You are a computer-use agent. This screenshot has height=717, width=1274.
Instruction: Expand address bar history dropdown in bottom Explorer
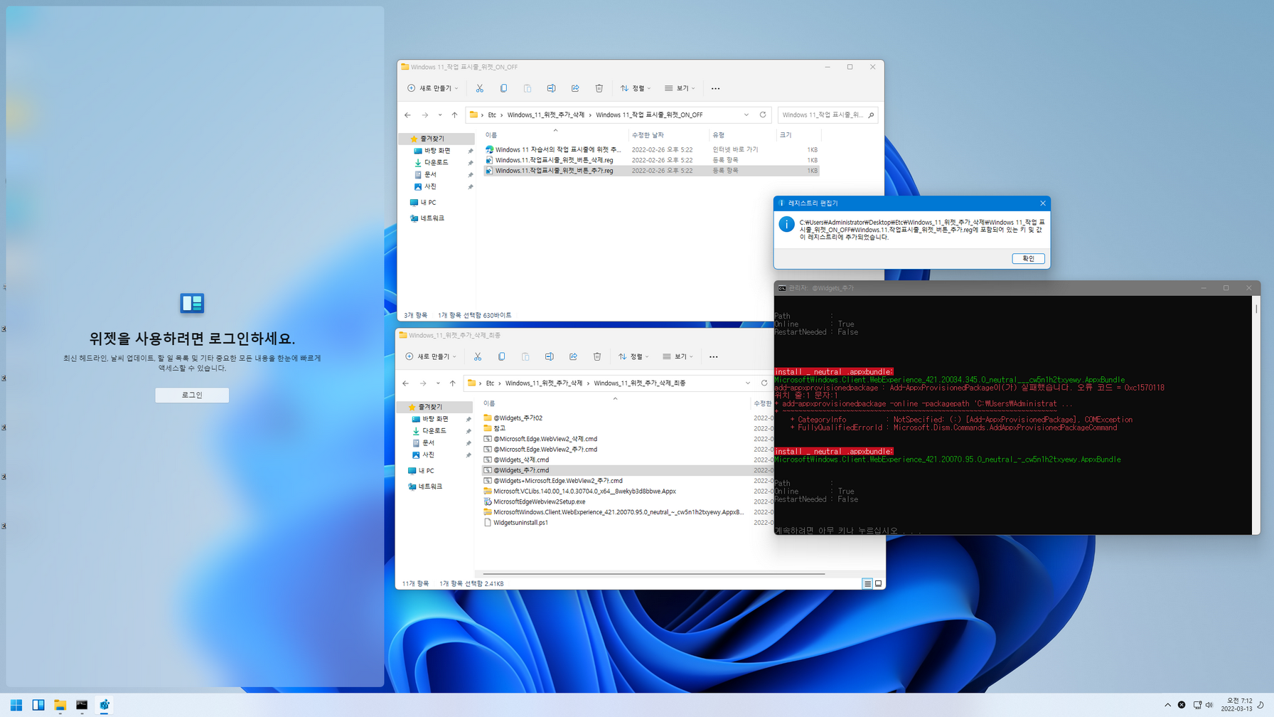748,383
